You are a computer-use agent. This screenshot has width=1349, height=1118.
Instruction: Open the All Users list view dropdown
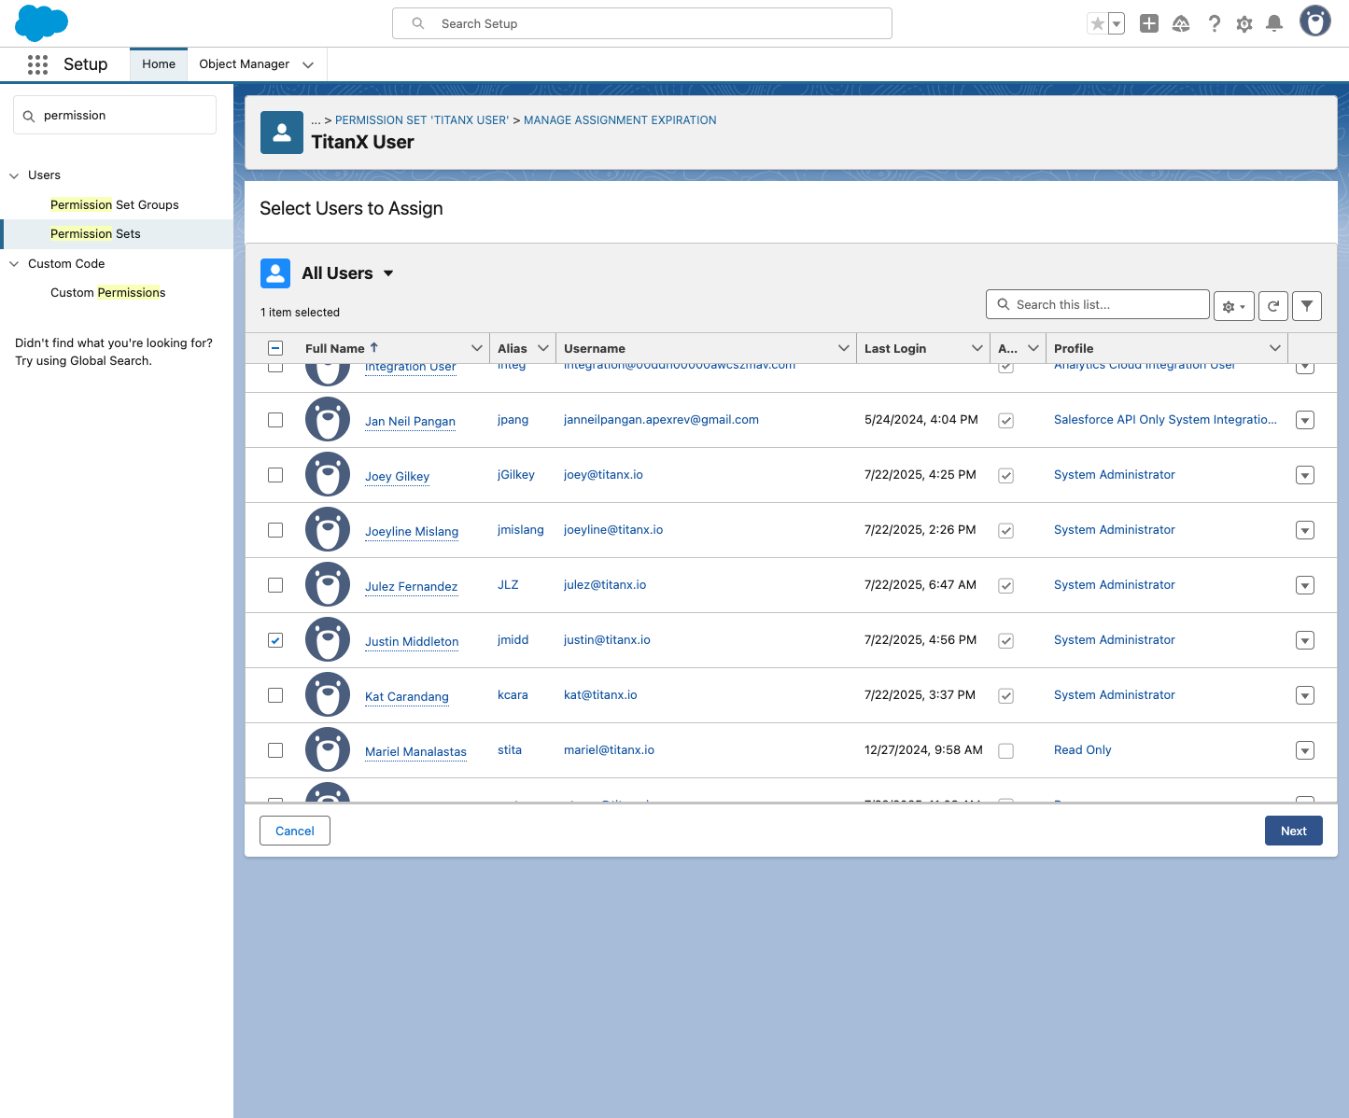388,273
